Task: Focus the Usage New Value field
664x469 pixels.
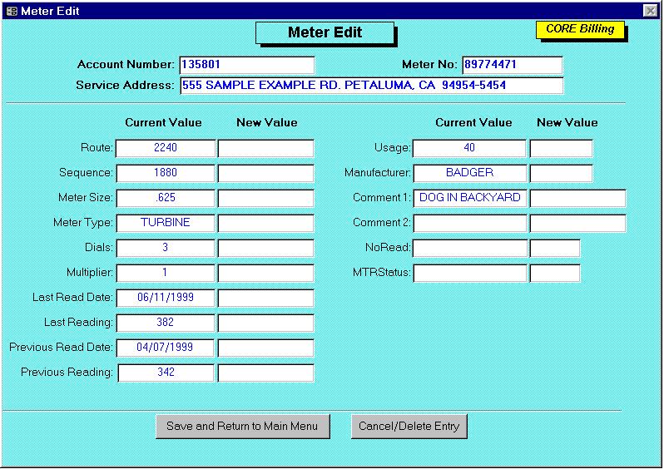Action: (561, 149)
